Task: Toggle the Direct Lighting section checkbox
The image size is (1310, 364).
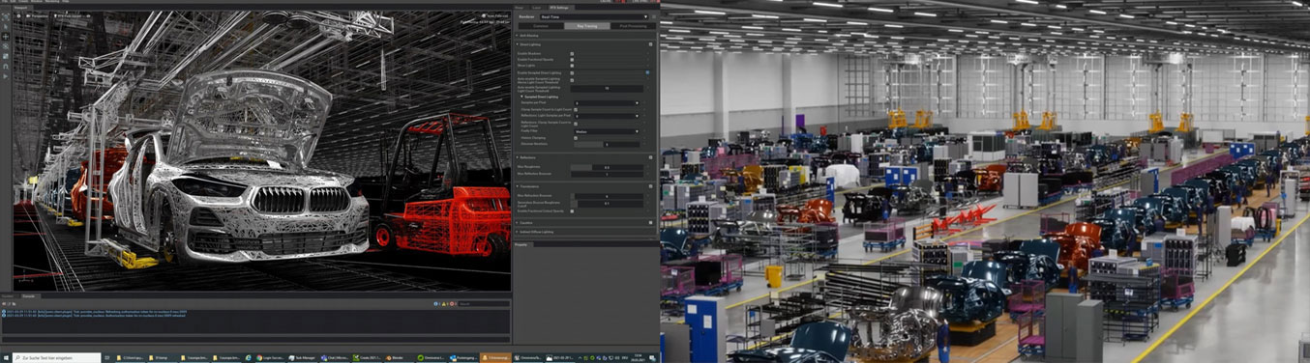Action: [650, 44]
